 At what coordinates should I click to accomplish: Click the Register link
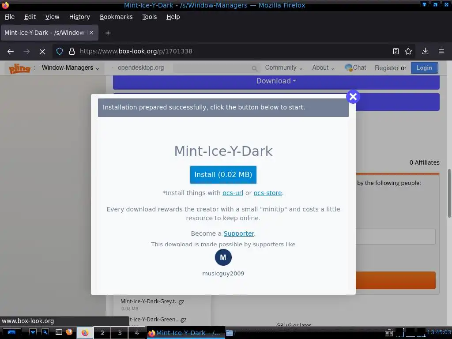[387, 68]
